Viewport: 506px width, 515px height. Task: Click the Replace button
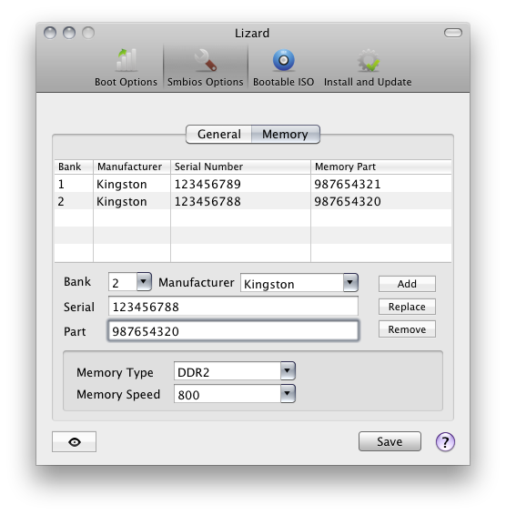[x=407, y=307]
